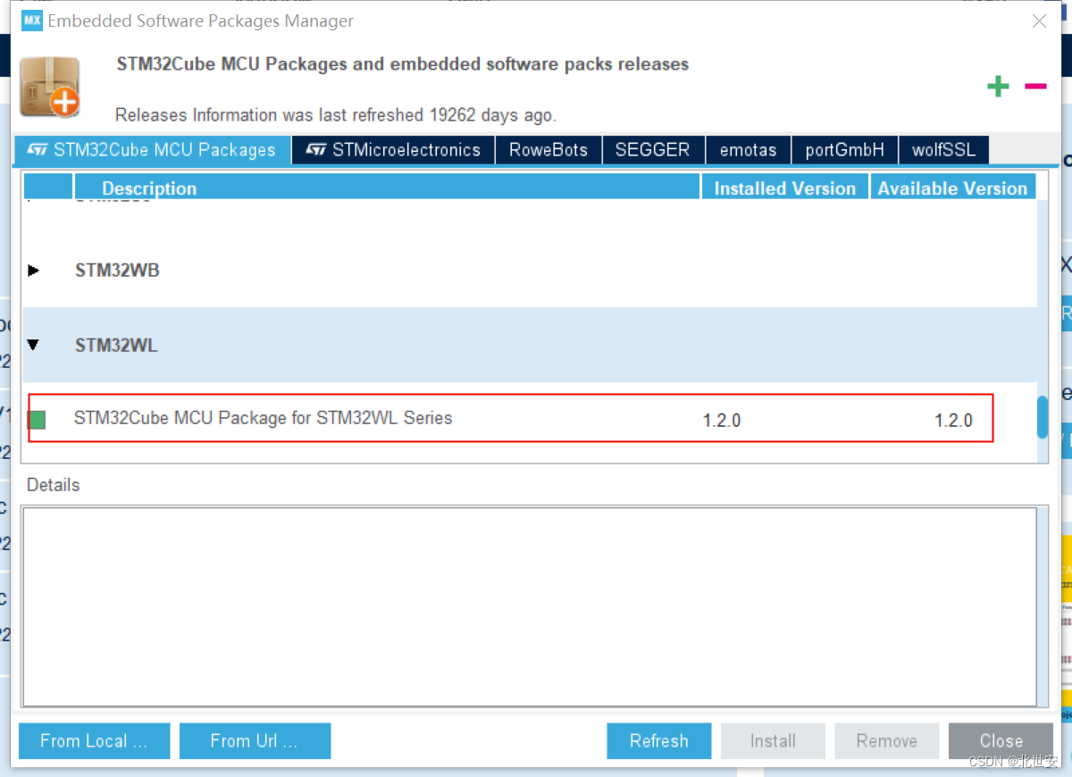Toggle green checkbox for STM32WL package
Viewport: 1072px width, 777px height.
point(37,419)
